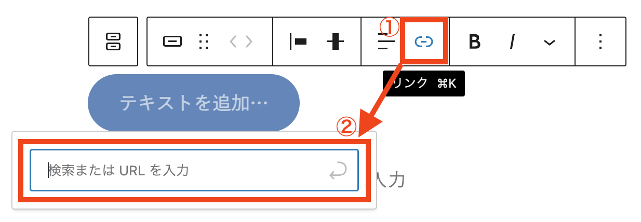The height and width of the screenshot is (222, 641).
Task: Click the blue テキストを追加… button
Action: coord(194,103)
